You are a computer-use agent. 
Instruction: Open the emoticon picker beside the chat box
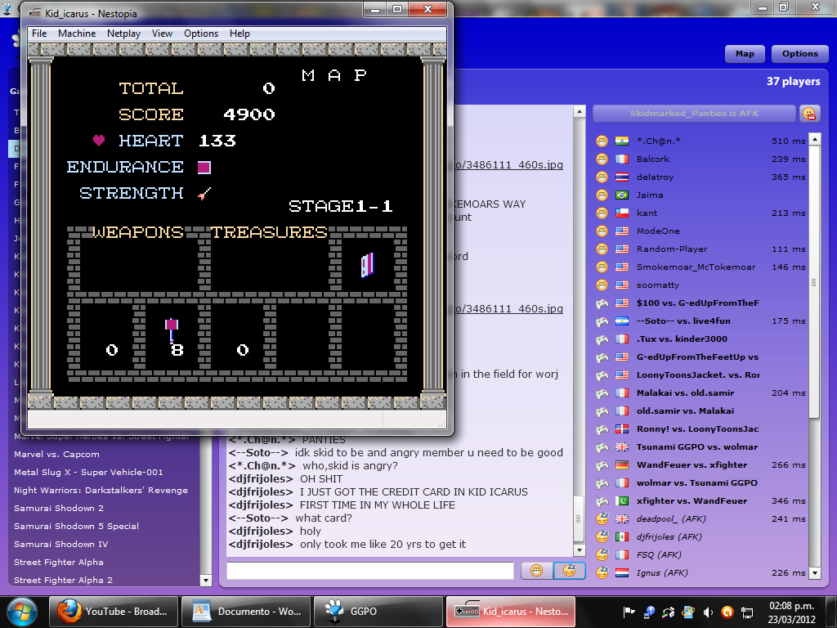[x=536, y=571]
